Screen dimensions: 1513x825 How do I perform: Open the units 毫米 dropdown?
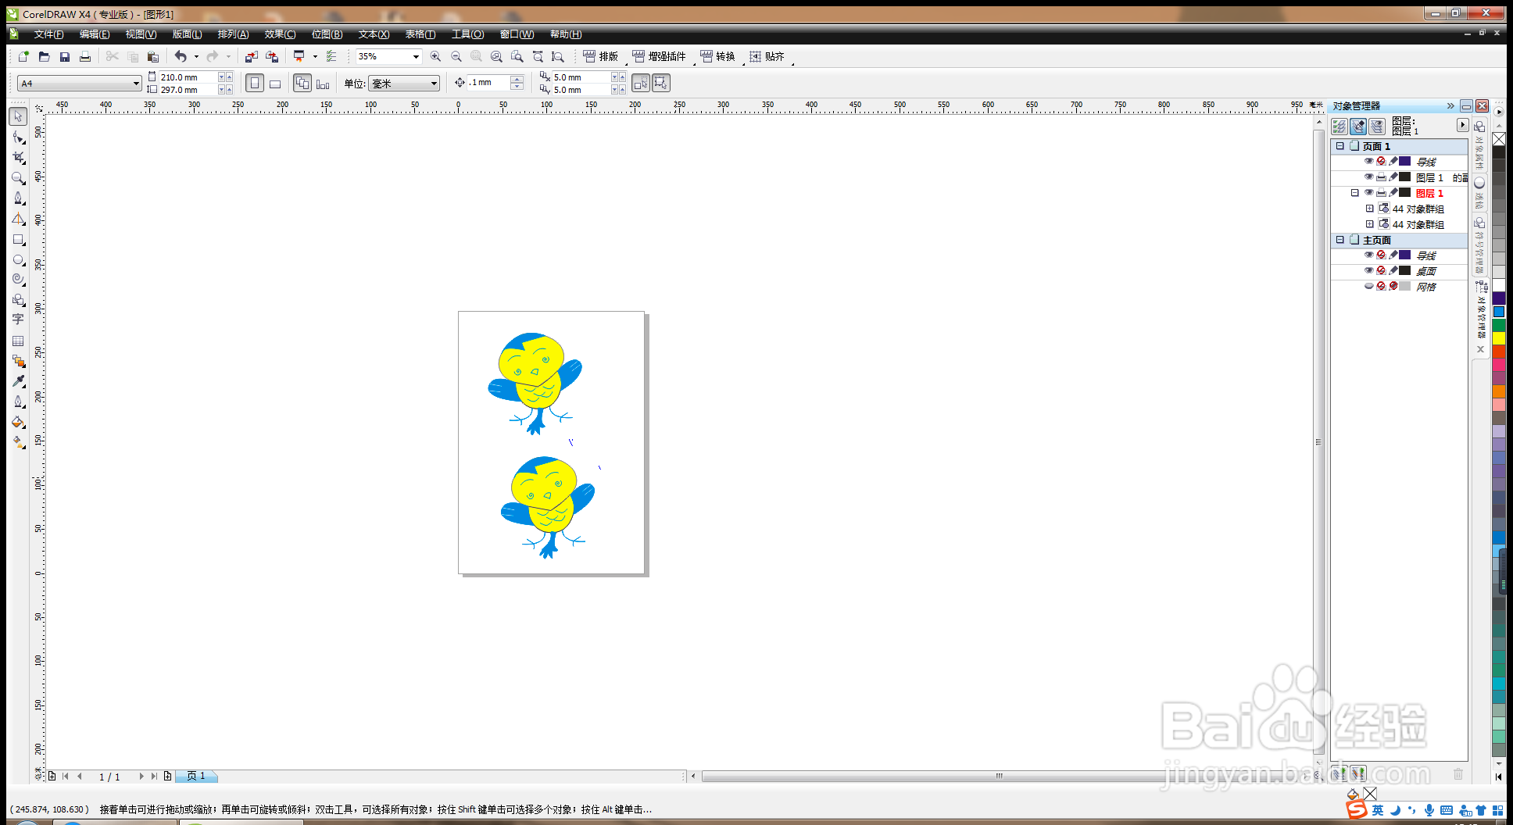click(x=434, y=84)
